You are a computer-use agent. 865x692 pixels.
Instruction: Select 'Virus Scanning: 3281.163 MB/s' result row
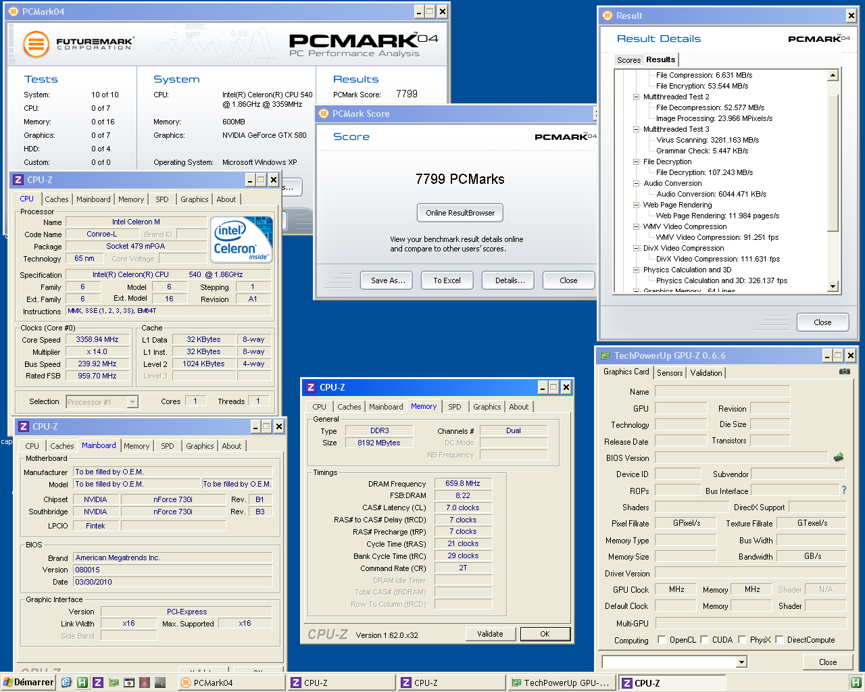708,140
